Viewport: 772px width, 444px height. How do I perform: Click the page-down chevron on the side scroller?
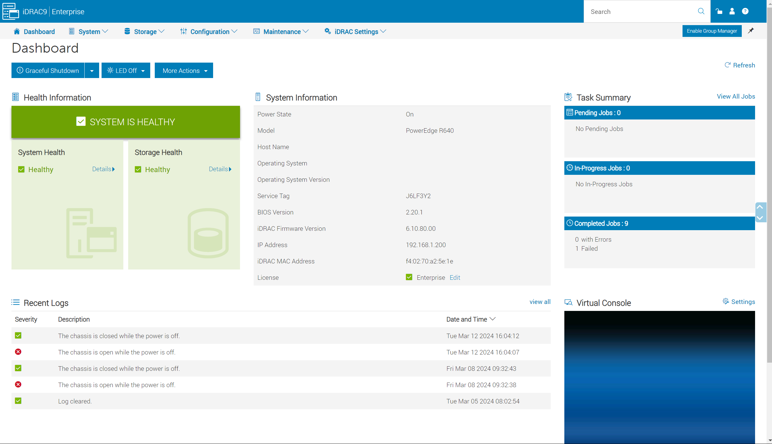760,218
